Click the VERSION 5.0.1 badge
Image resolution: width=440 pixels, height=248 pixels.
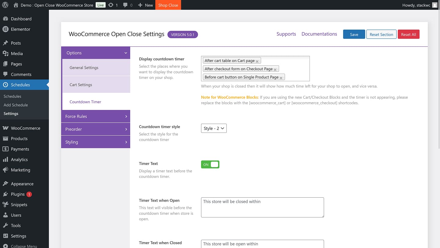(x=183, y=35)
